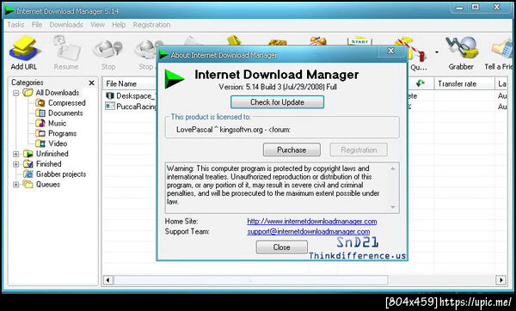Select the Finished folder
This screenshot has height=311, width=516.
pos(42,164)
